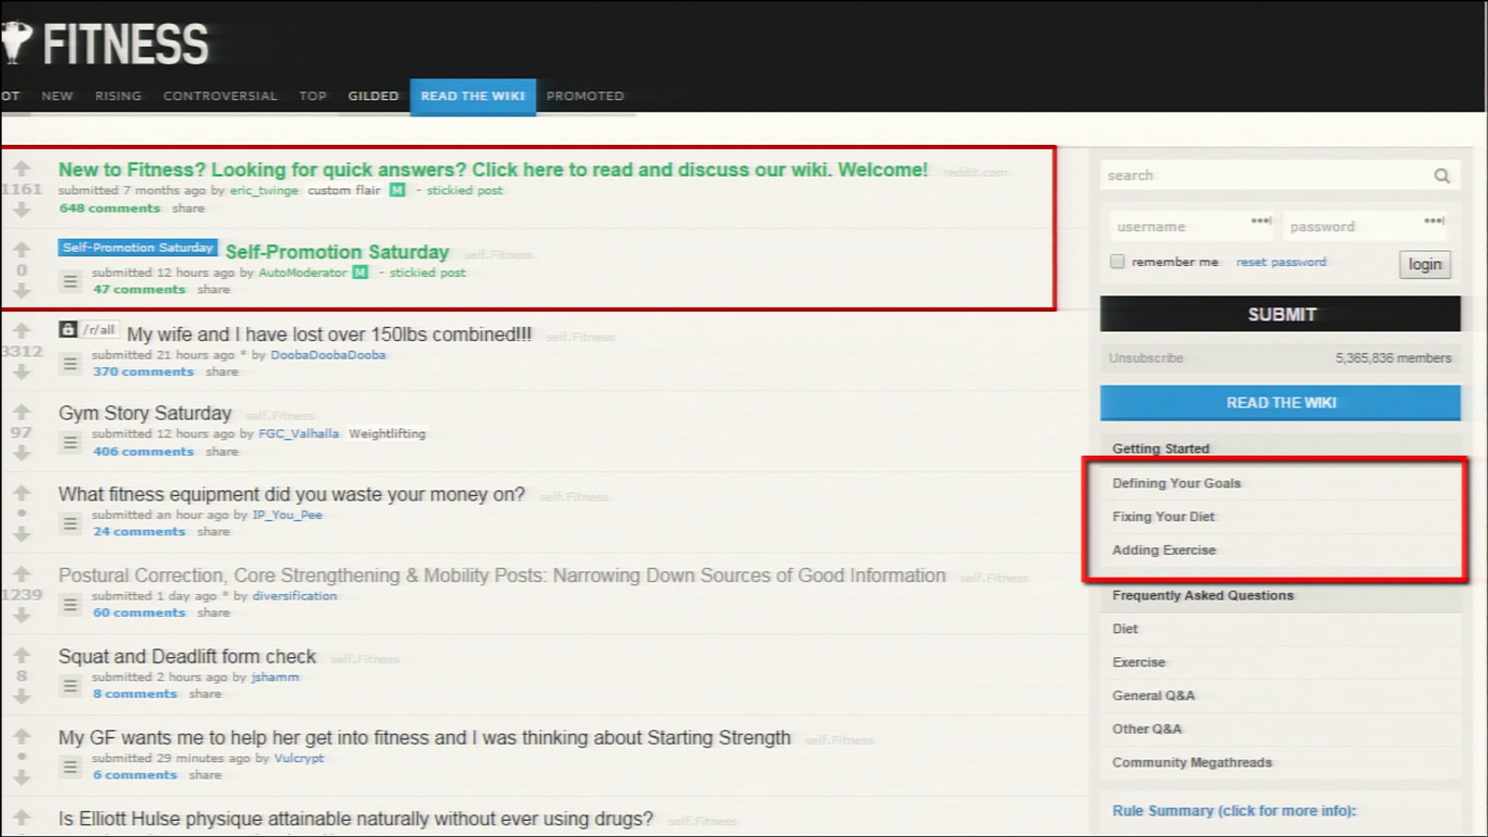This screenshot has width=1488, height=837.
Task: Click the Rule Summary link
Action: pyautogui.click(x=1234, y=811)
